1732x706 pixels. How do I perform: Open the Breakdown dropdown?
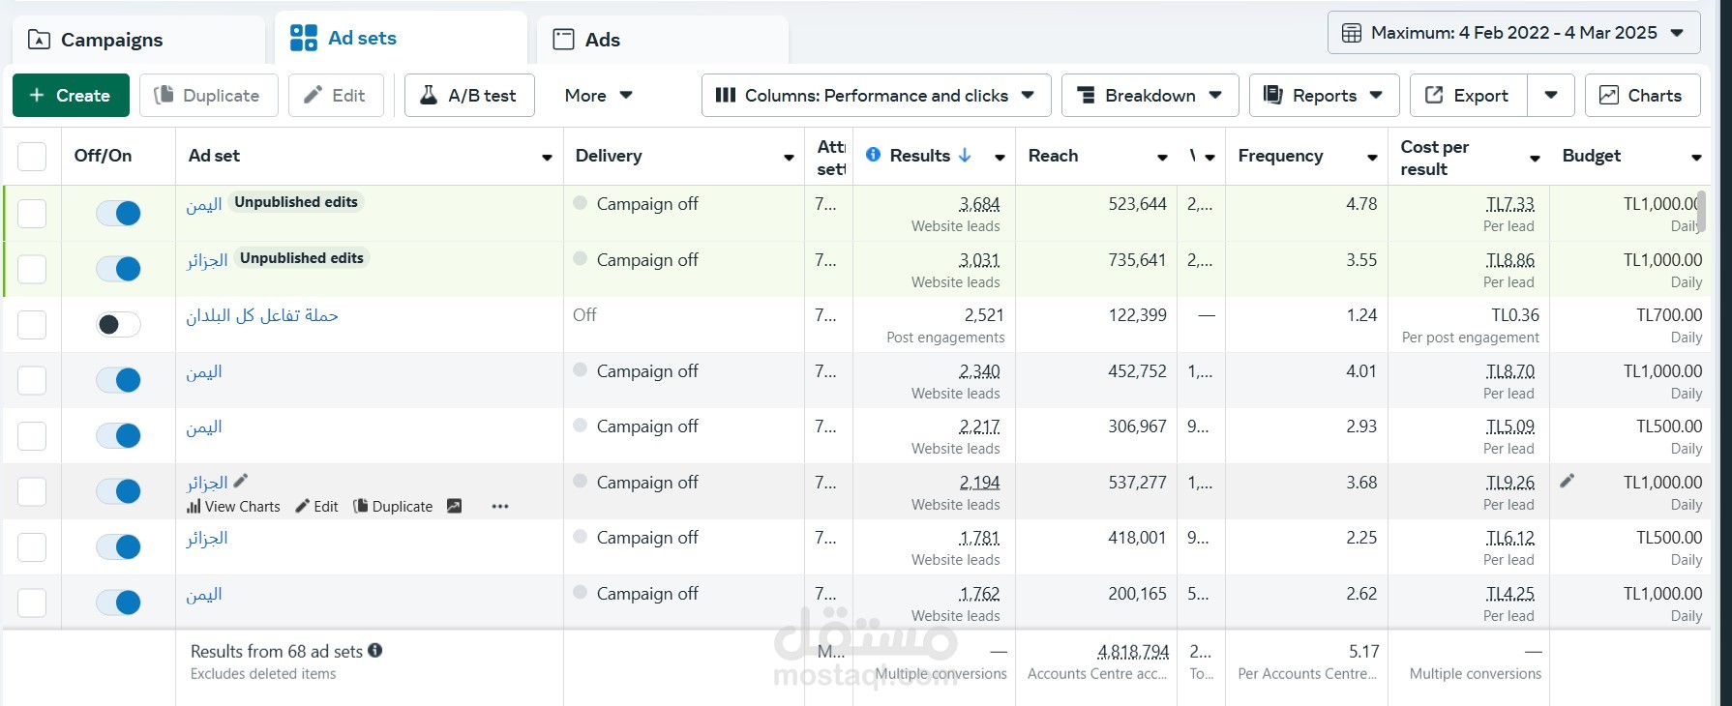click(x=1150, y=96)
